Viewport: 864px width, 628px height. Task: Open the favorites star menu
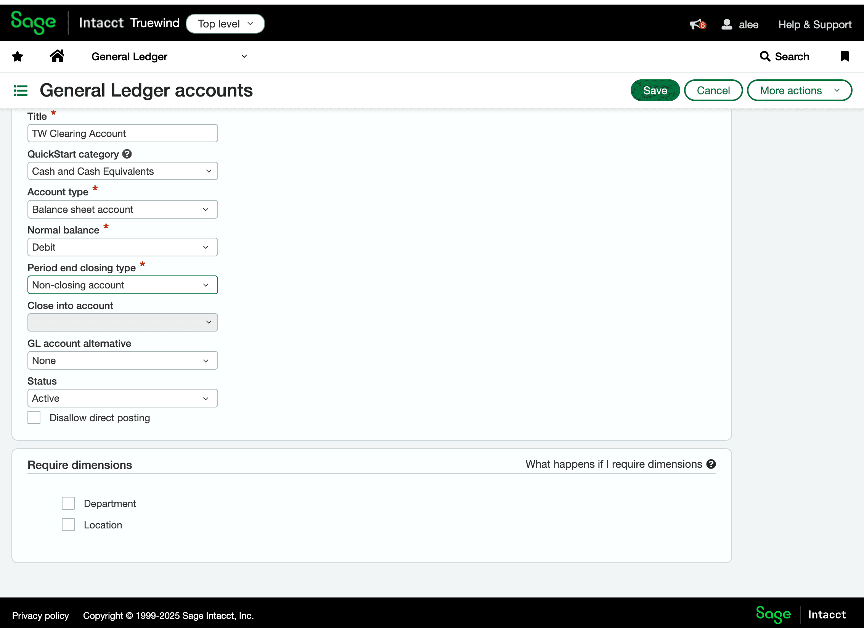click(x=18, y=56)
